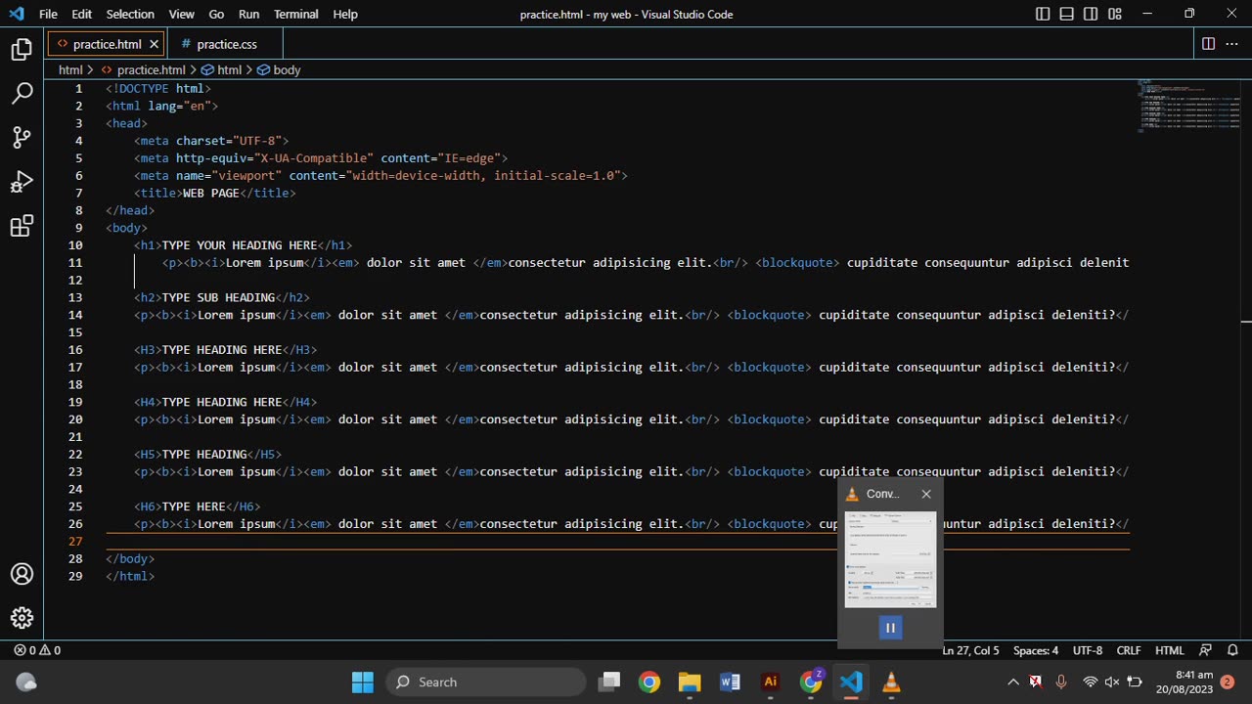Image resolution: width=1252 pixels, height=704 pixels.
Task: Click line number 13 in the gutter
Action: pos(75,297)
